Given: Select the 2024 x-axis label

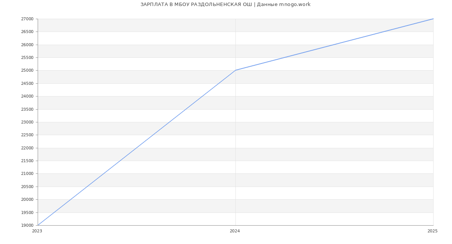Looking at the screenshot, I should (235, 231).
